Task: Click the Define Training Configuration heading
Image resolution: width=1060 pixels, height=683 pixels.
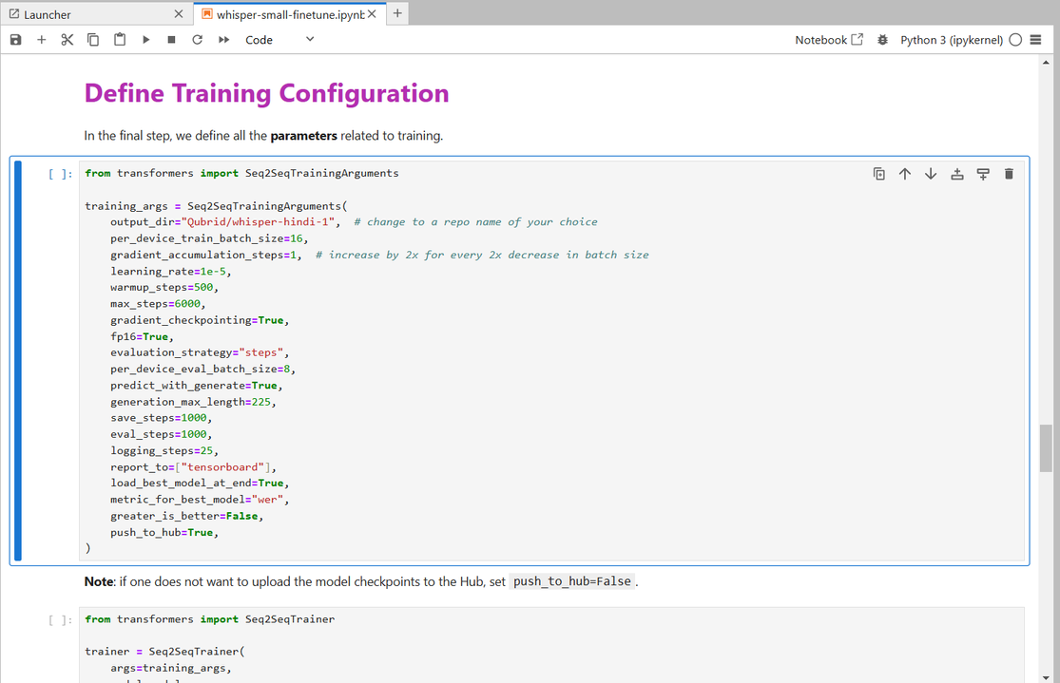Action: pos(266,93)
